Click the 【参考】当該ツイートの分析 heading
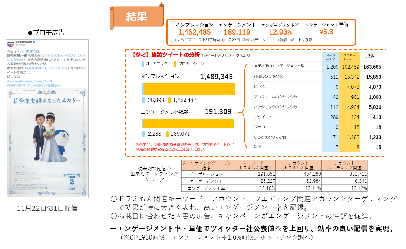Image resolution: width=406 pixels, height=249 pixels. 166,55
